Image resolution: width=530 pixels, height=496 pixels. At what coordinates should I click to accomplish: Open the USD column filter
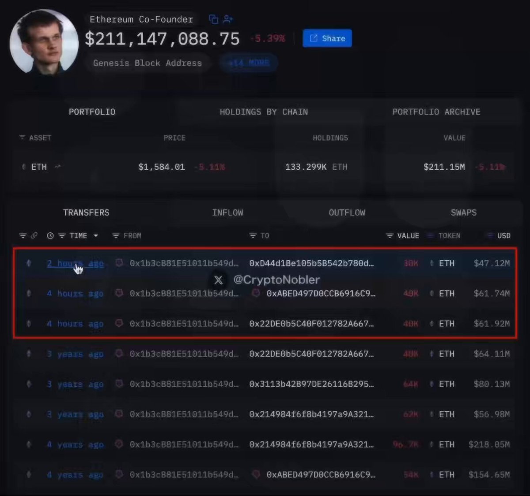489,236
